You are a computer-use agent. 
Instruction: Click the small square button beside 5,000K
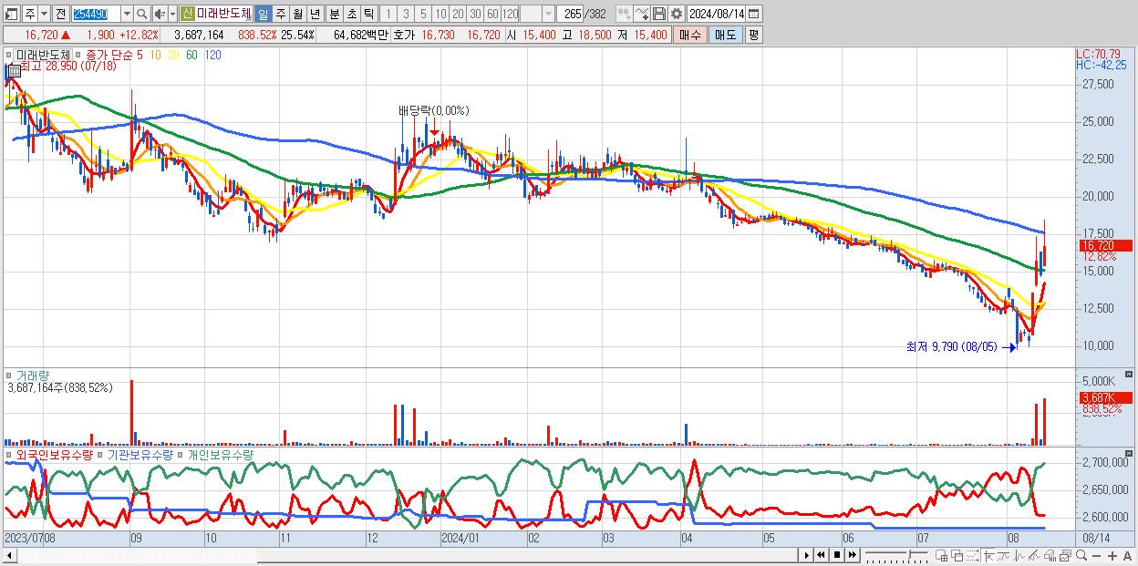click(1131, 374)
